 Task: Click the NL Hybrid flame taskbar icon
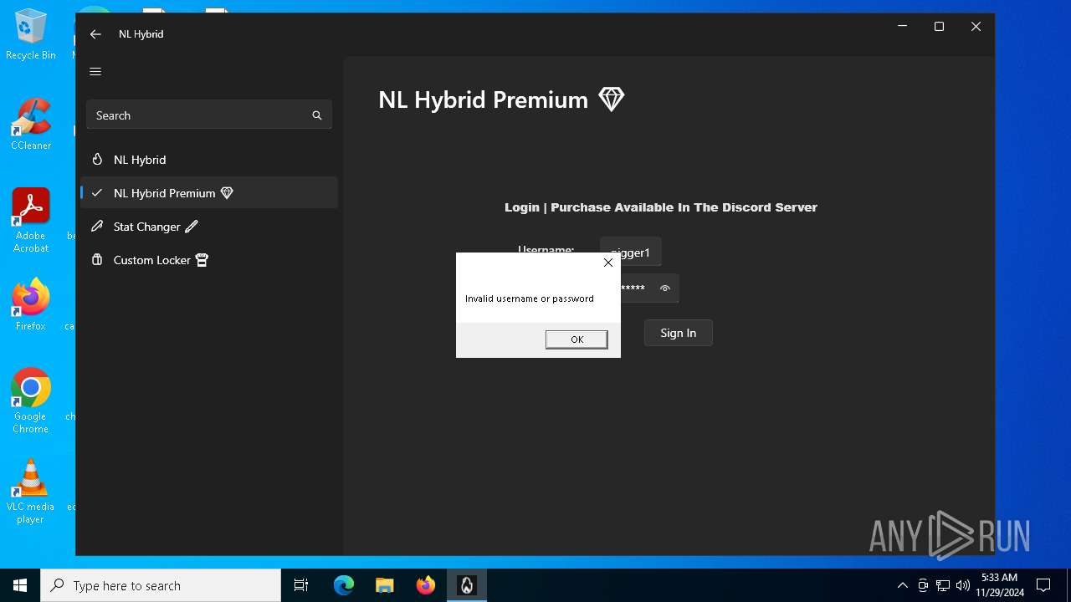coord(467,585)
